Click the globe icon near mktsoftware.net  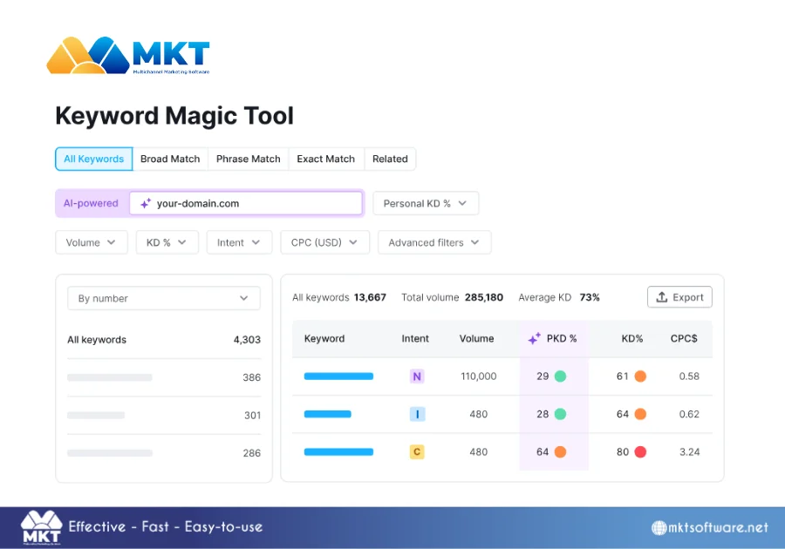pos(659,527)
